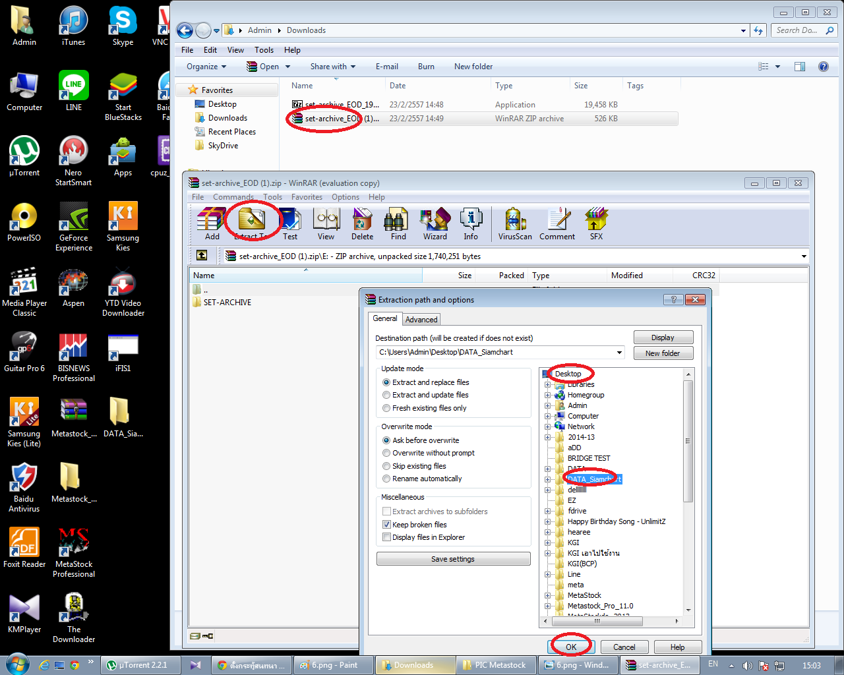The height and width of the screenshot is (675, 844).
Task: Select Ask before overwrite option
Action: coord(421,440)
